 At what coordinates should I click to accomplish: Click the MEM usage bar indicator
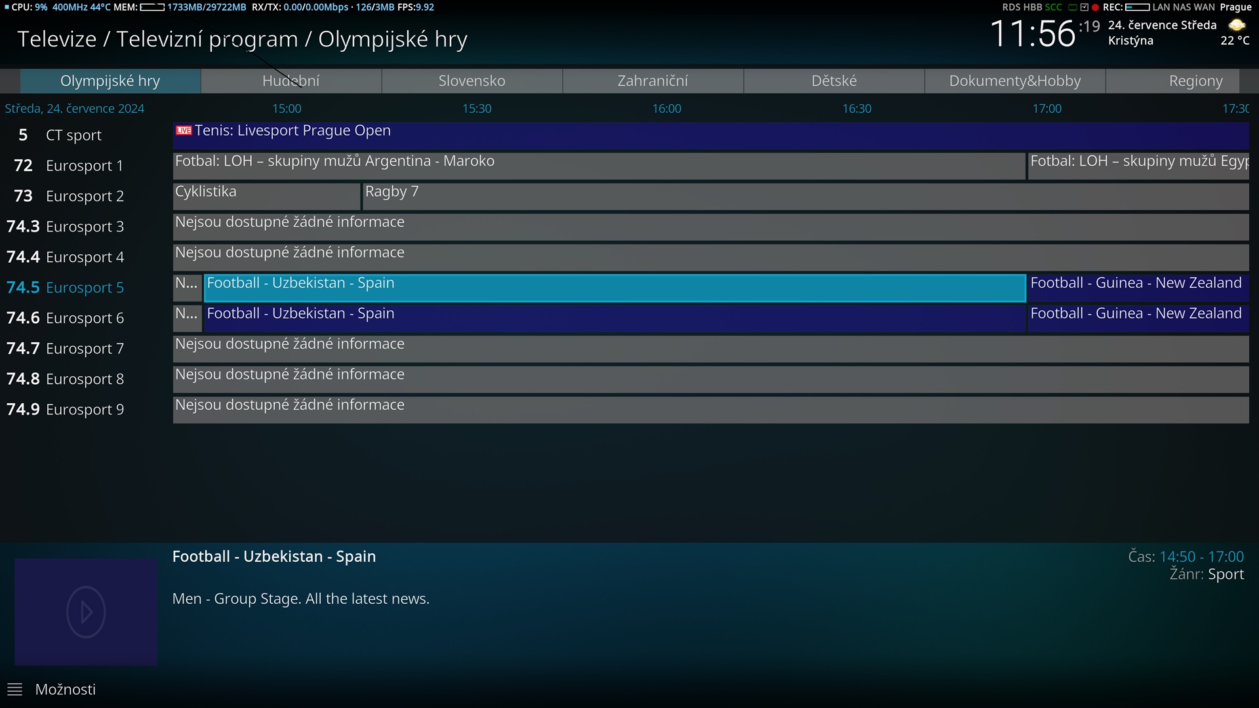pyautogui.click(x=152, y=7)
